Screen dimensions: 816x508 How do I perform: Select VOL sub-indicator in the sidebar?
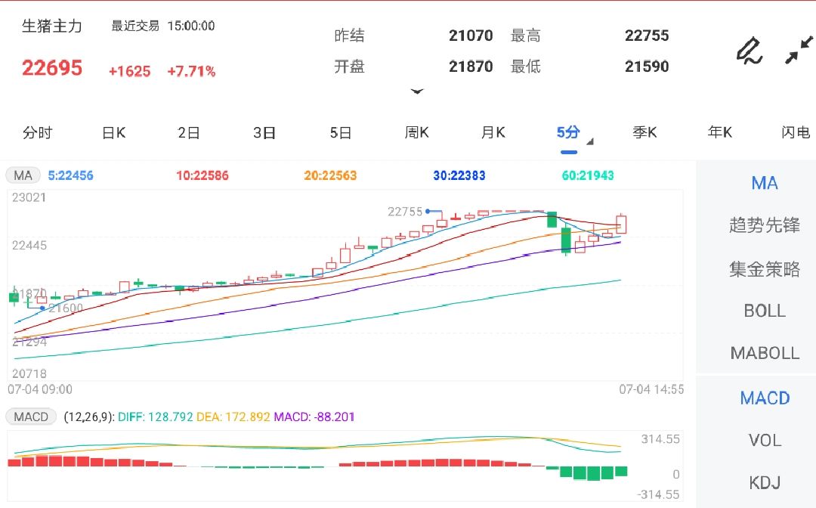coord(765,440)
